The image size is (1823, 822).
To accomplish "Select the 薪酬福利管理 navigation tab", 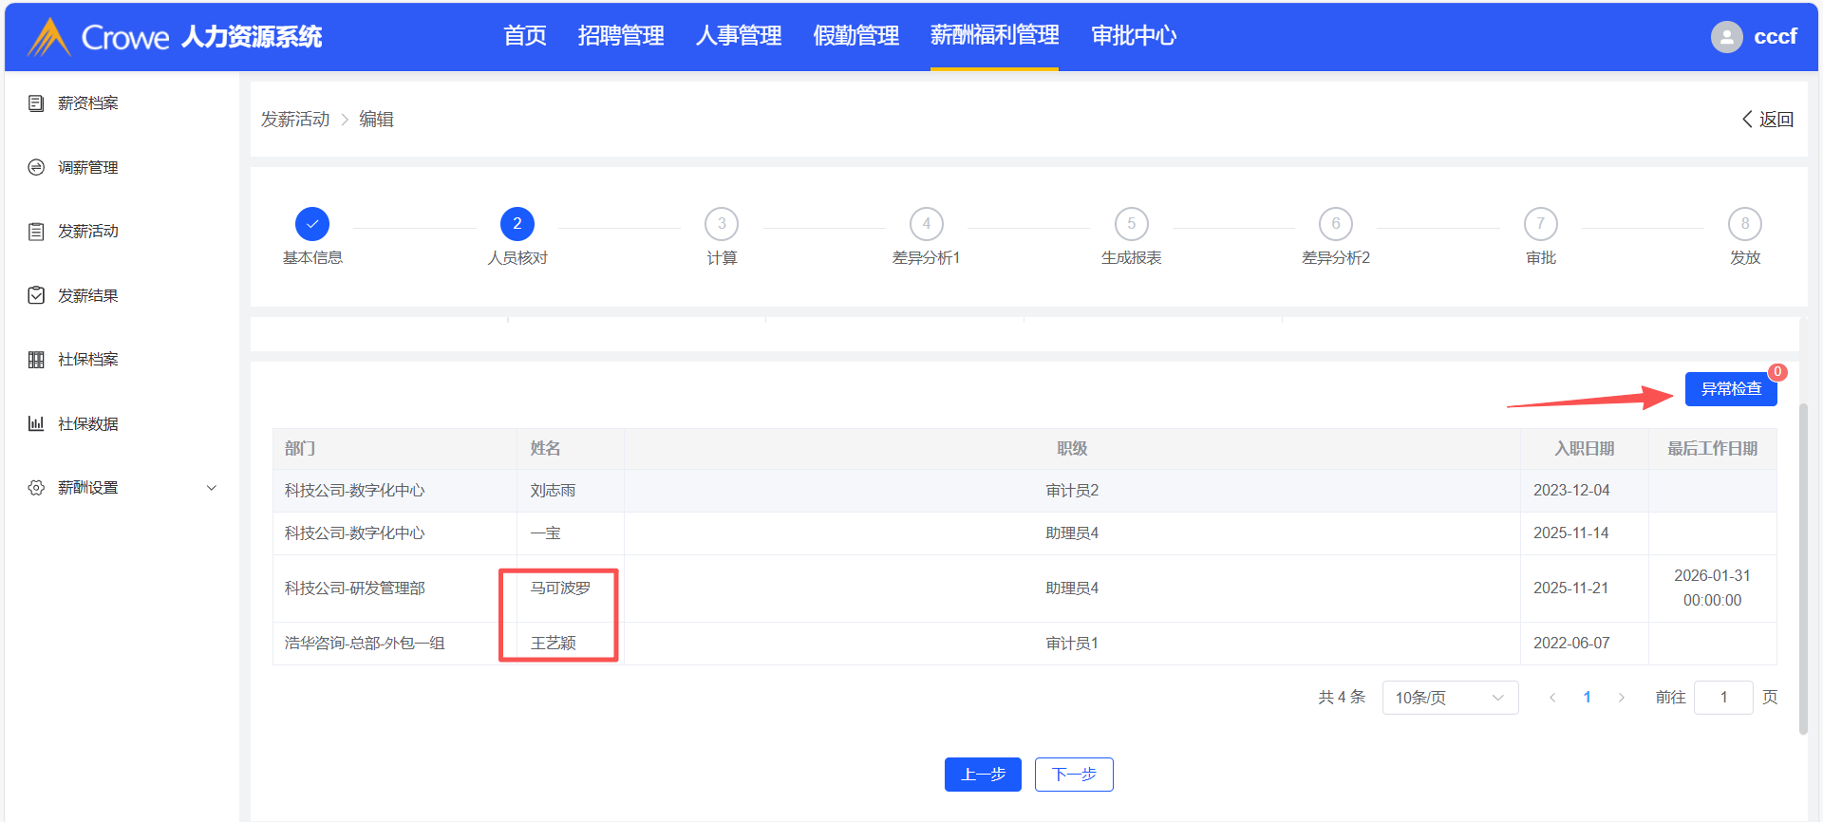I will pos(995,36).
